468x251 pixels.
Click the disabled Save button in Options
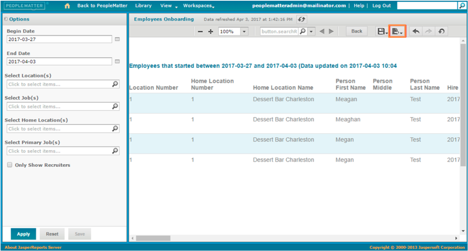point(80,234)
